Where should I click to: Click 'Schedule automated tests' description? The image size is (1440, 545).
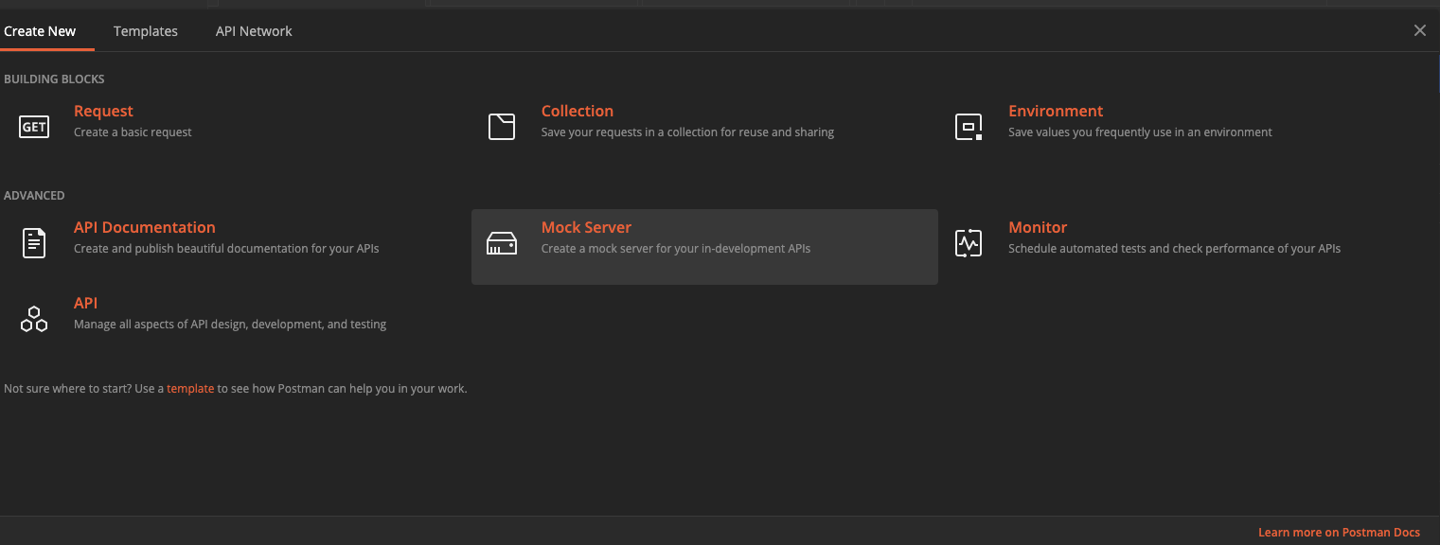pyautogui.click(x=1174, y=249)
